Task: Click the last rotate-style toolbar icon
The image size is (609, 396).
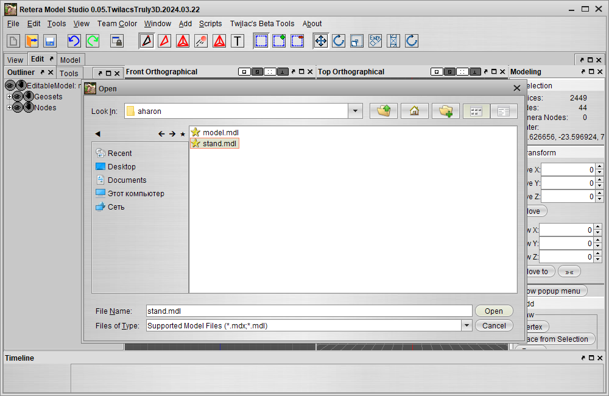Action: pos(412,41)
